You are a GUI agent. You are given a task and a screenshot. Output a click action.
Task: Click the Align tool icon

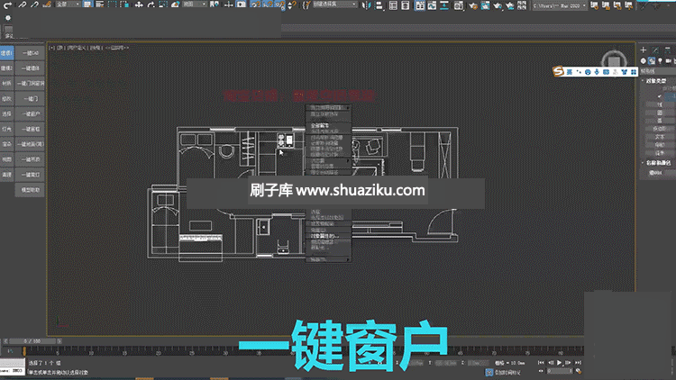click(x=379, y=5)
